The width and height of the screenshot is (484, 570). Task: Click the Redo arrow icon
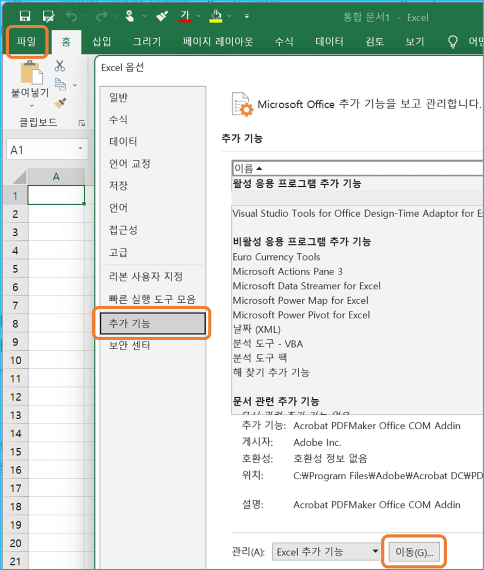[102, 16]
